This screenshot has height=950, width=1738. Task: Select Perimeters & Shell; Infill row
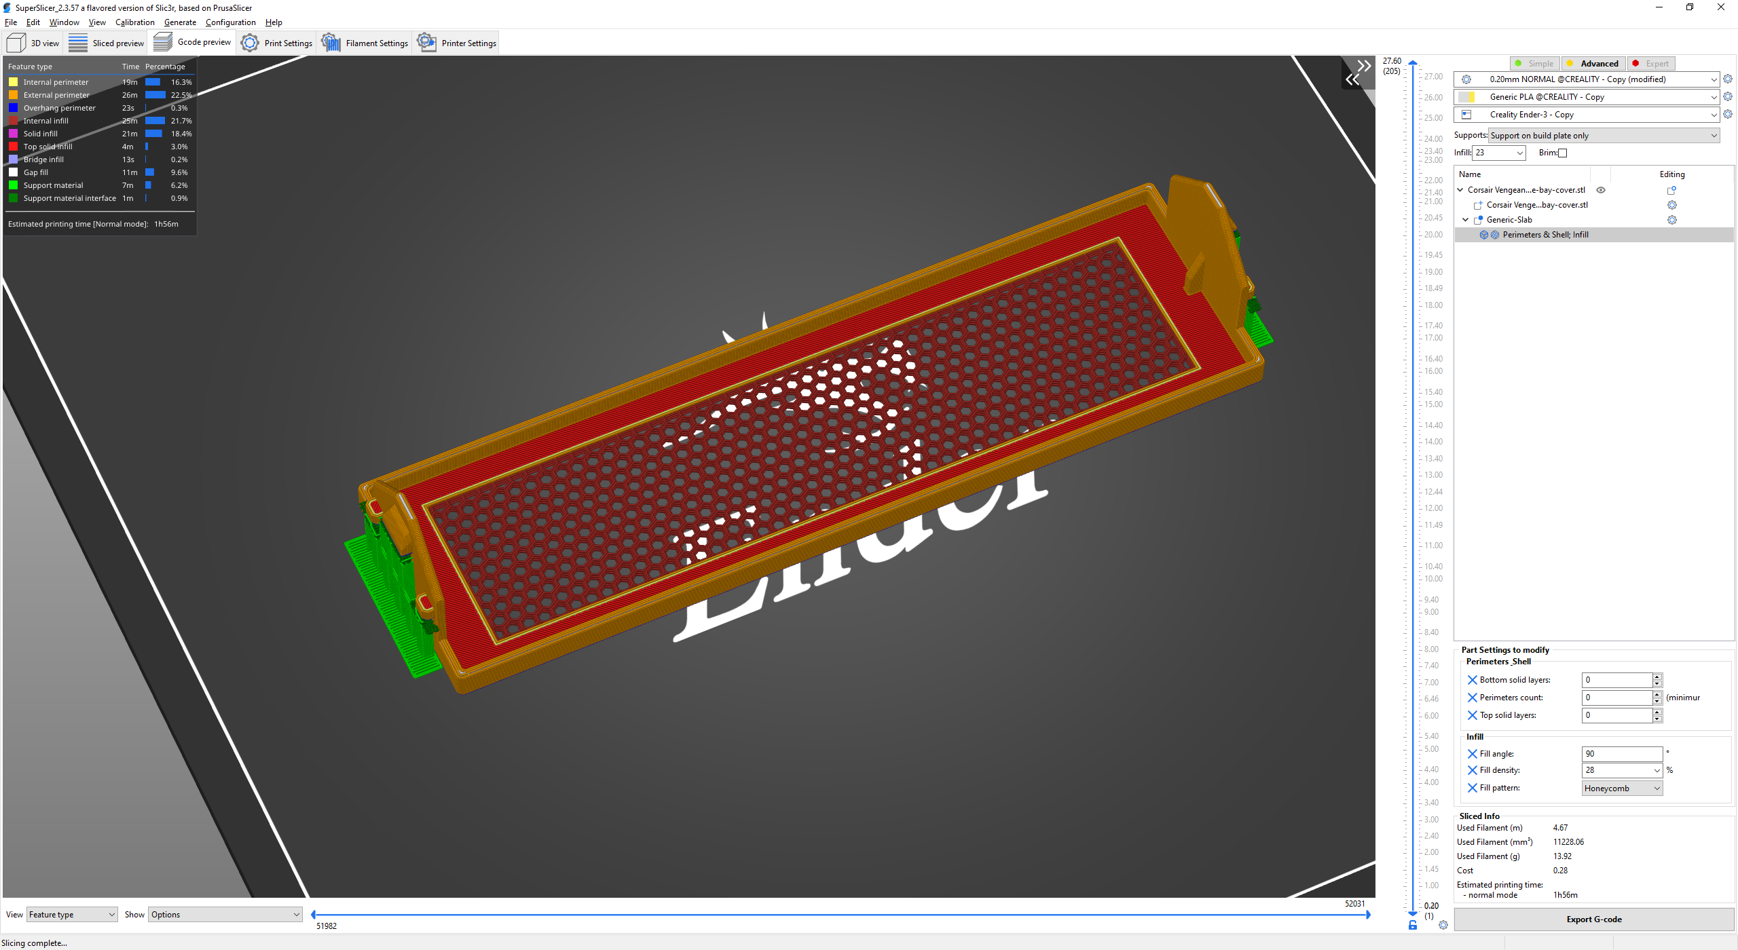[1593, 235]
